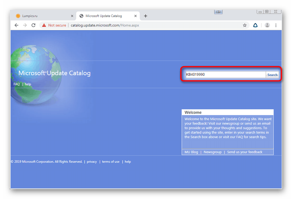This screenshot has width=292, height=199.
Task: Focus the address bar URL
Action: point(105,25)
